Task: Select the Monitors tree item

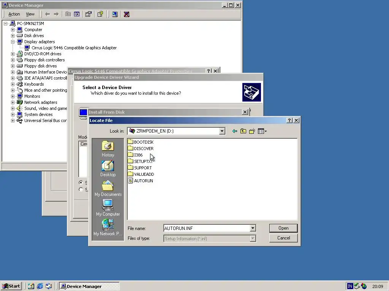Action: [x=32, y=96]
